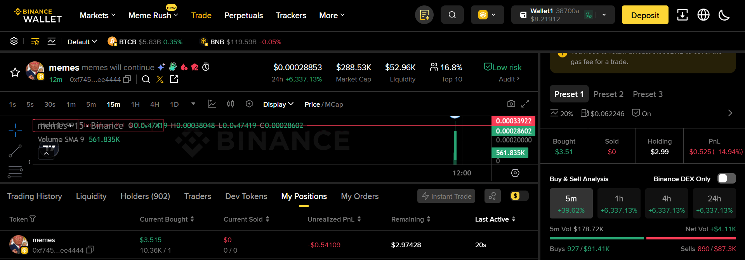Click the Instant Trade button
This screenshot has width=745, height=260.
coord(447,196)
